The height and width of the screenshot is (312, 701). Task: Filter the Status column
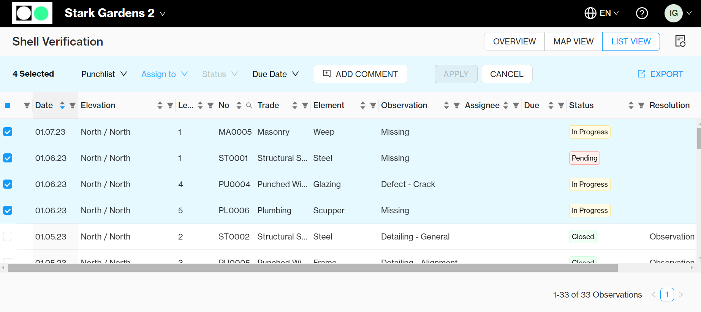[x=641, y=106]
